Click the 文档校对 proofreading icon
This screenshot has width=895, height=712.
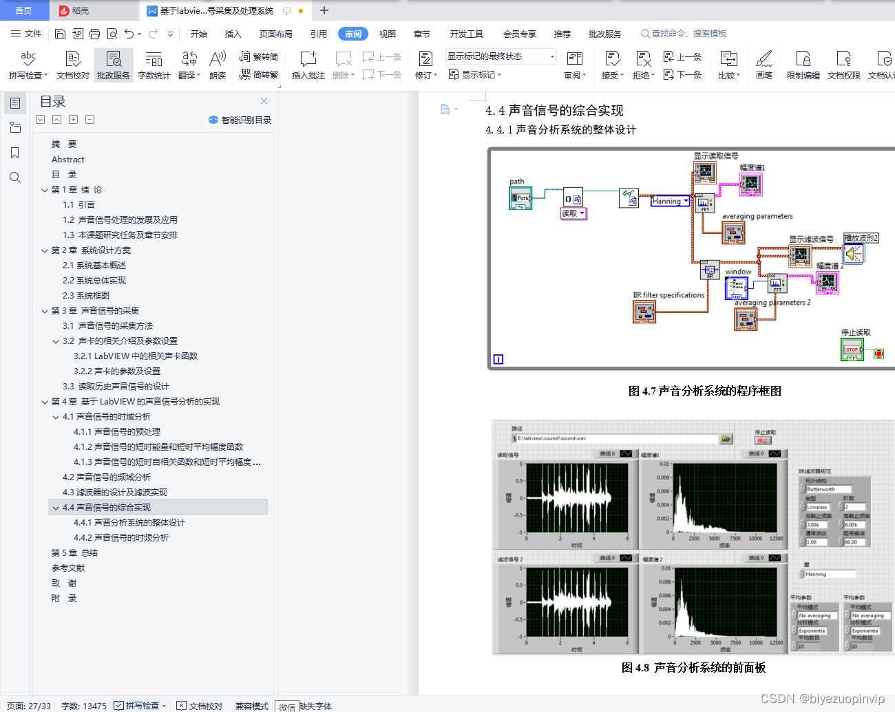[x=72, y=65]
